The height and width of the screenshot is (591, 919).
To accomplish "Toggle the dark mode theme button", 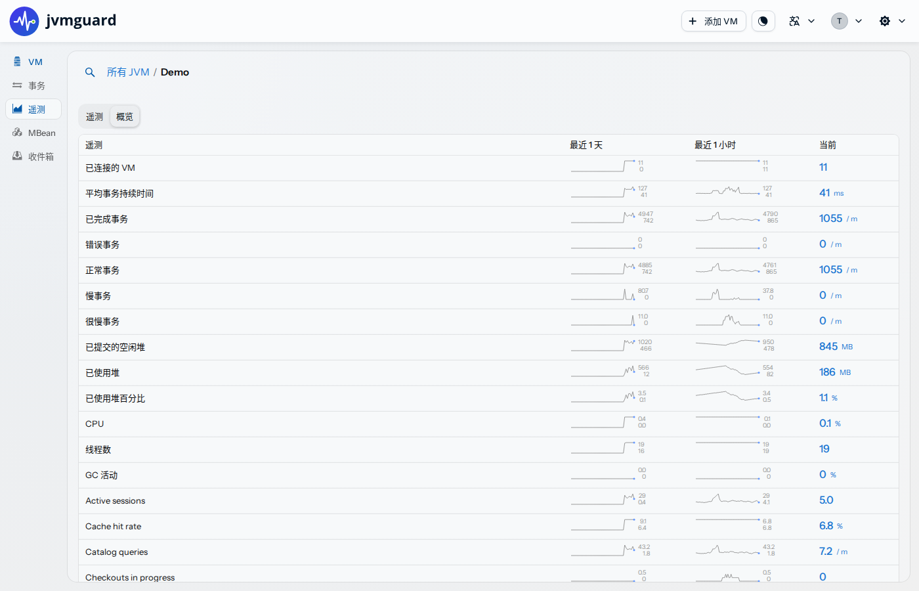I will point(763,21).
